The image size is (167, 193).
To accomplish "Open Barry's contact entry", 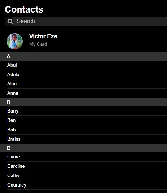I will point(87,111).
